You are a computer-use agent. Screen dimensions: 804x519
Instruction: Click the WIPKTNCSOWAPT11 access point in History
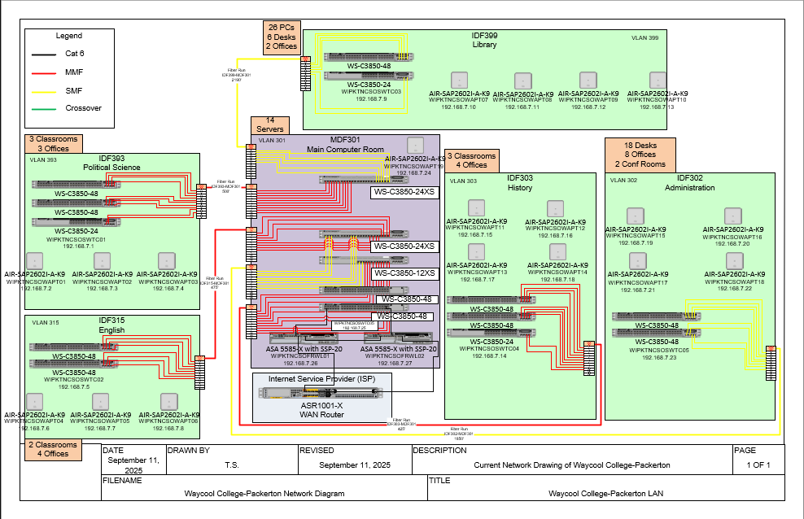[477, 208]
